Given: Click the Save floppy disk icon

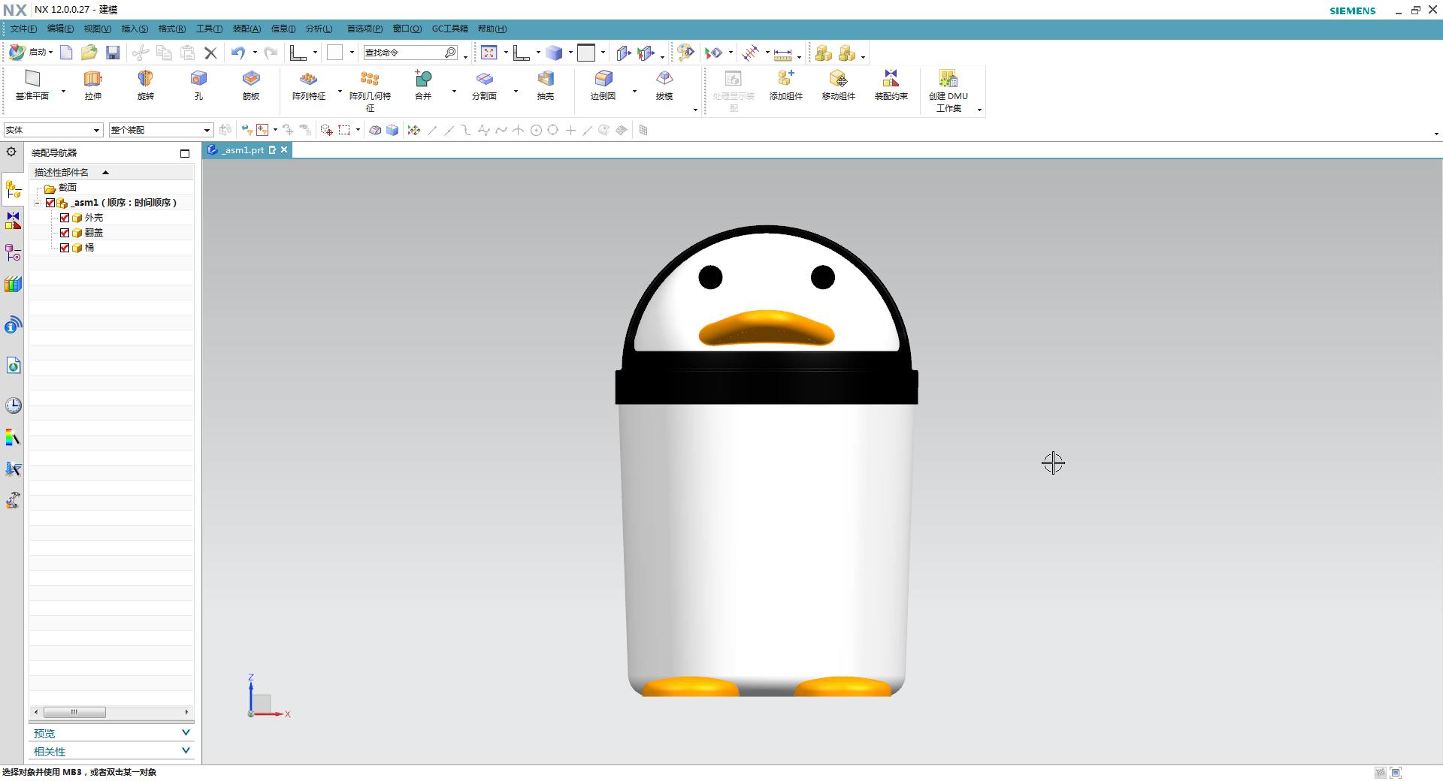Looking at the screenshot, I should [x=113, y=53].
